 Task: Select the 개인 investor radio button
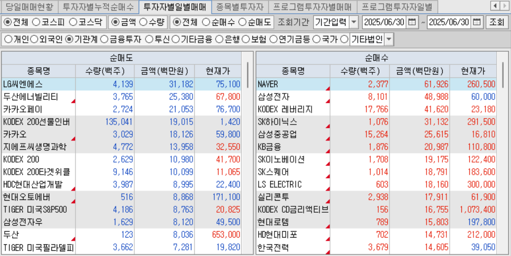click(x=8, y=40)
